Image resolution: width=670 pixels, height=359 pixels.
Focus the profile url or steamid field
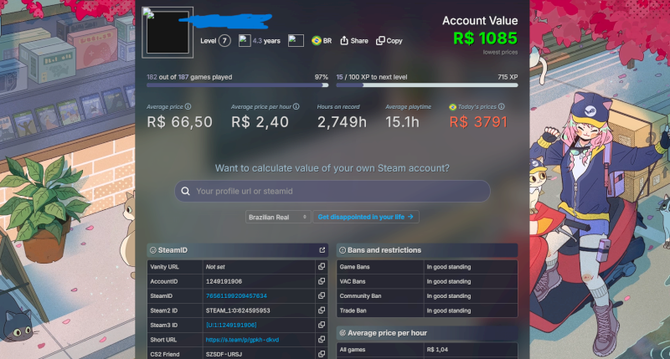(332, 191)
